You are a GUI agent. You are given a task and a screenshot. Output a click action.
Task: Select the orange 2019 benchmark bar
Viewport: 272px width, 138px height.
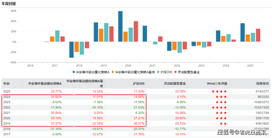pos(101,35)
